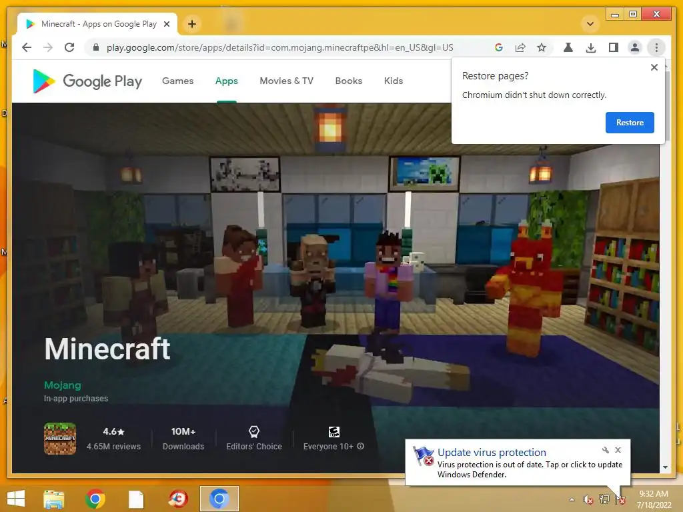Image resolution: width=683 pixels, height=512 pixels.
Task: Show hidden tray icons arrow
Action: (x=572, y=499)
